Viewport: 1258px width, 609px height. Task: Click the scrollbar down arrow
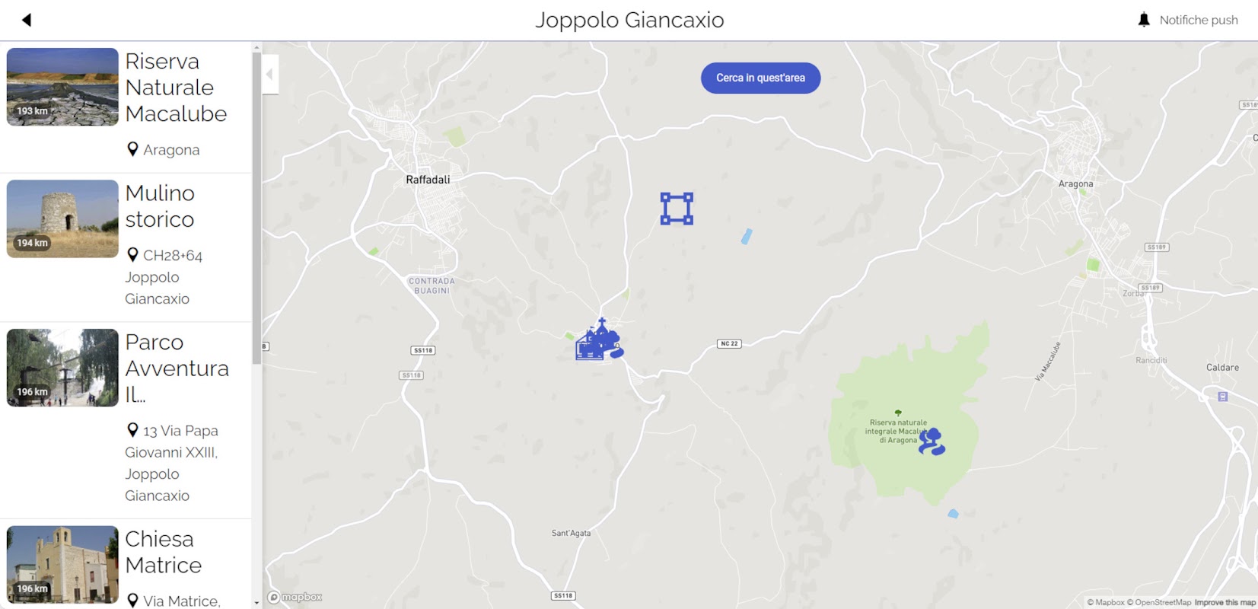256,602
